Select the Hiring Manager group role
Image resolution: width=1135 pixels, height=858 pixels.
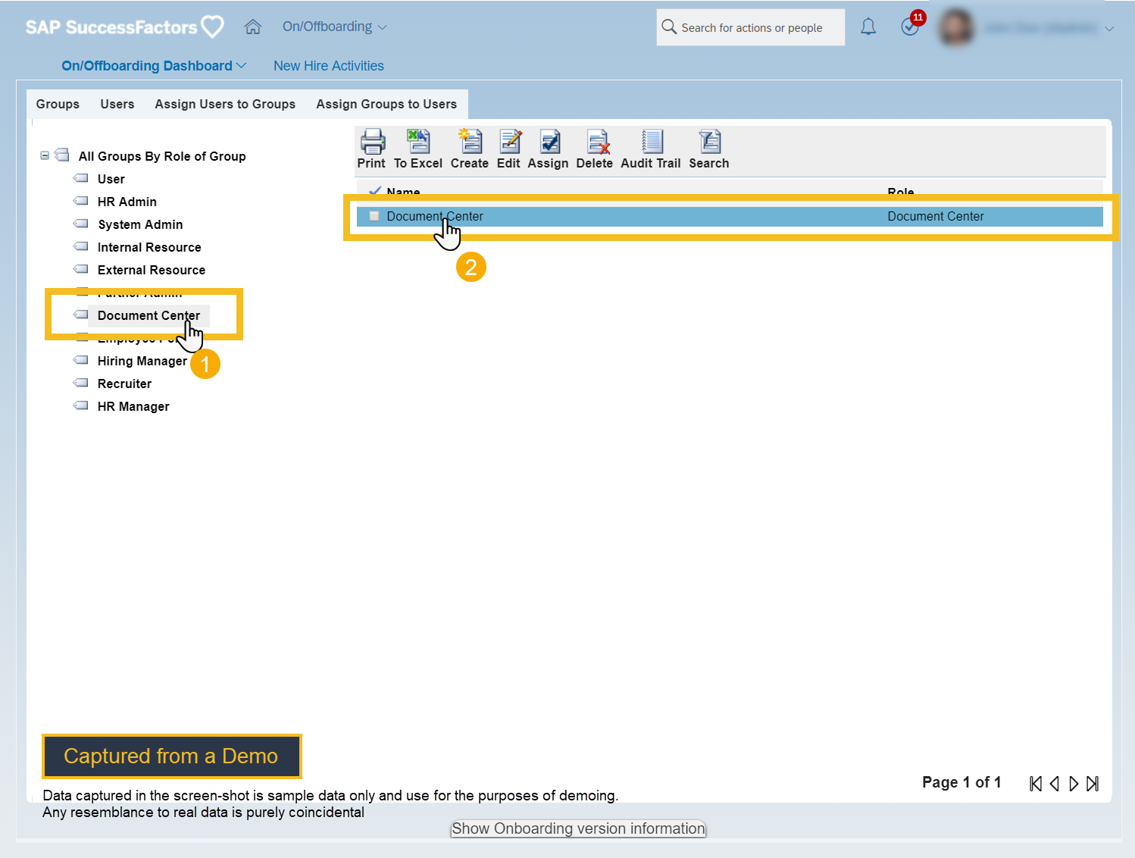click(142, 361)
